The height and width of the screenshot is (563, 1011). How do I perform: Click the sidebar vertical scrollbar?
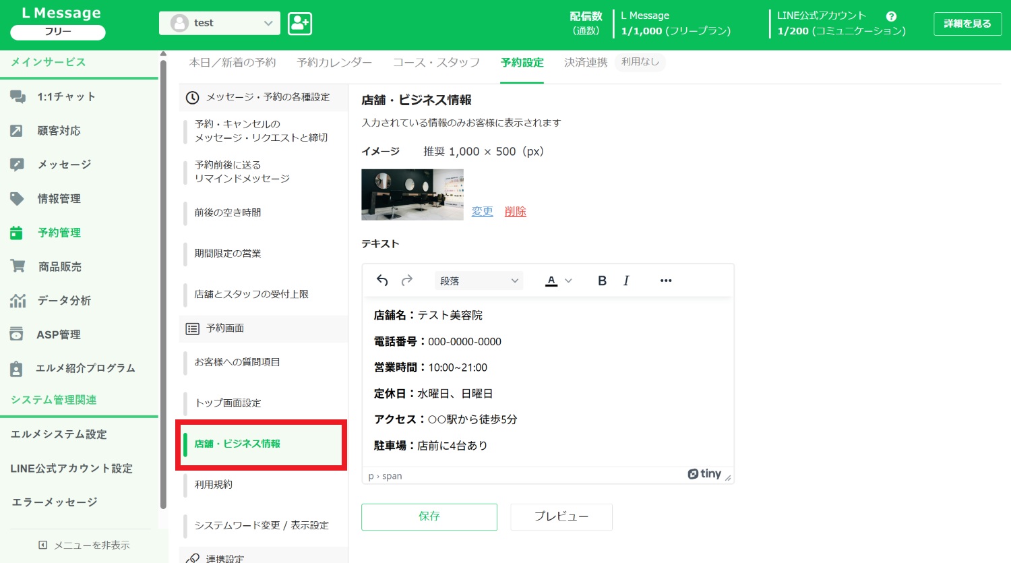click(x=163, y=283)
